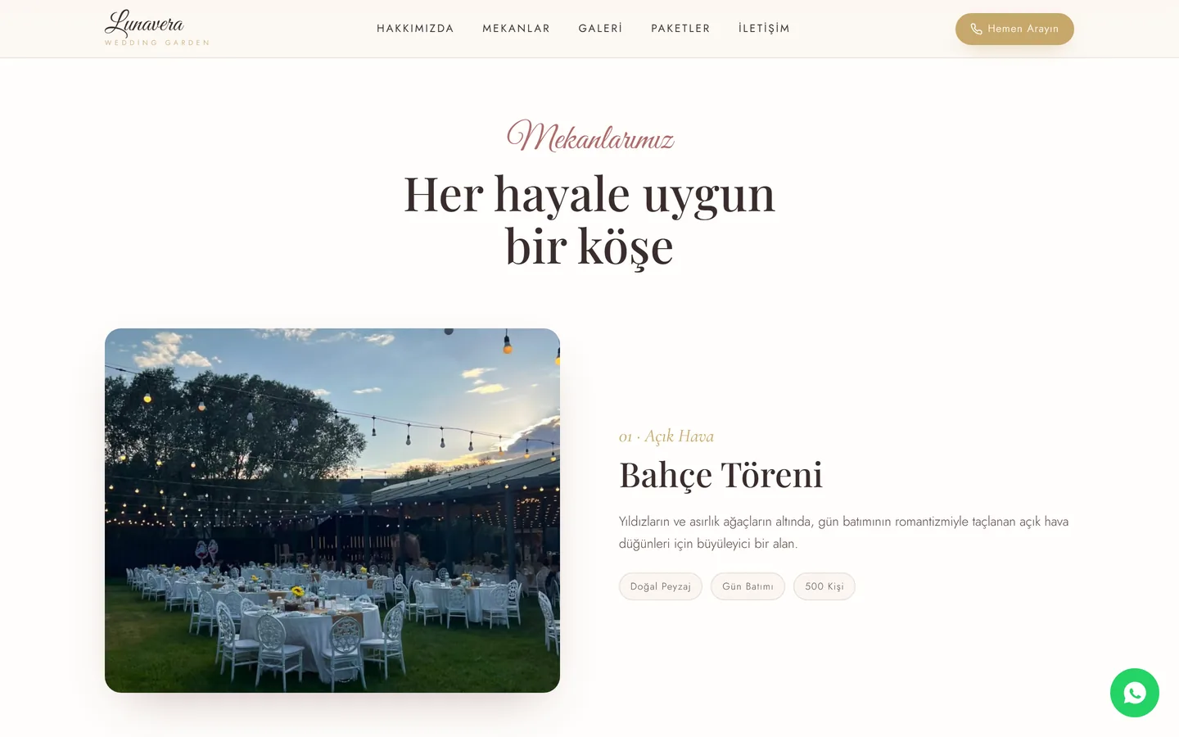Open WhatsApp chat floating icon

[x=1135, y=693]
